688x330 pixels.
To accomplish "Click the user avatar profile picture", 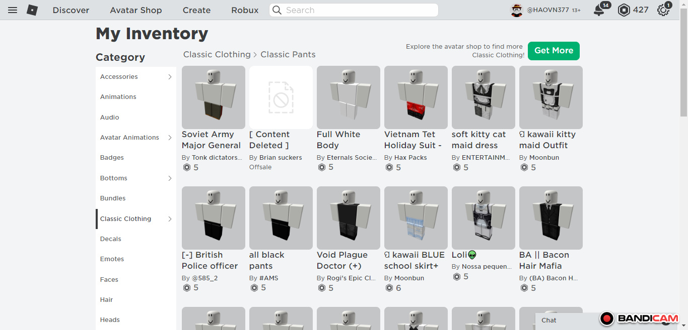I will [x=517, y=10].
